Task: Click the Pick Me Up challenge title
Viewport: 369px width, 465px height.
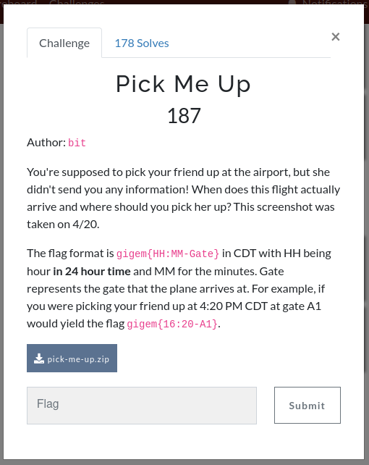Action: coord(183,84)
